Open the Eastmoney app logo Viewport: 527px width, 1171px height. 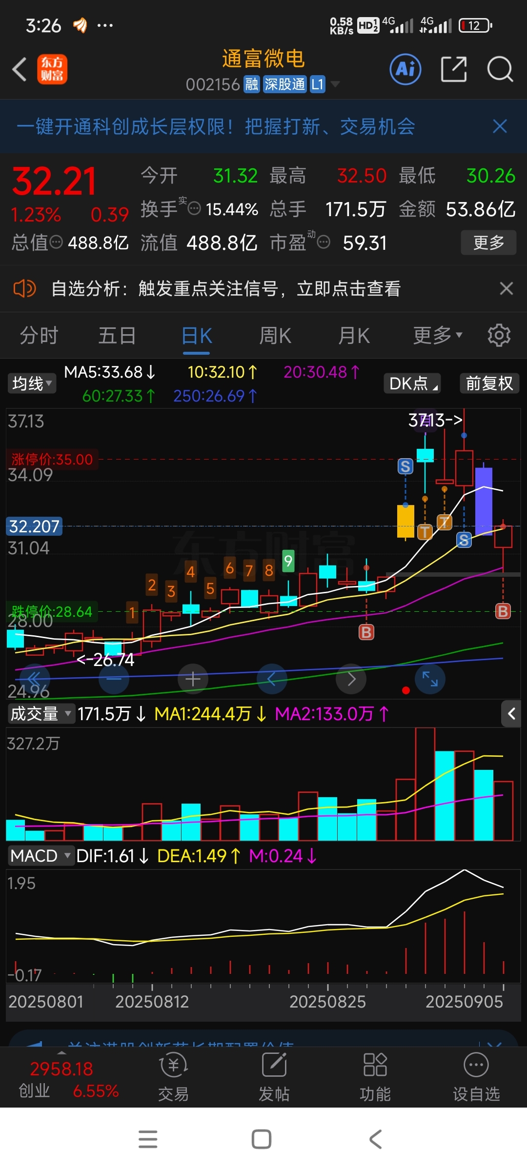tap(52, 69)
